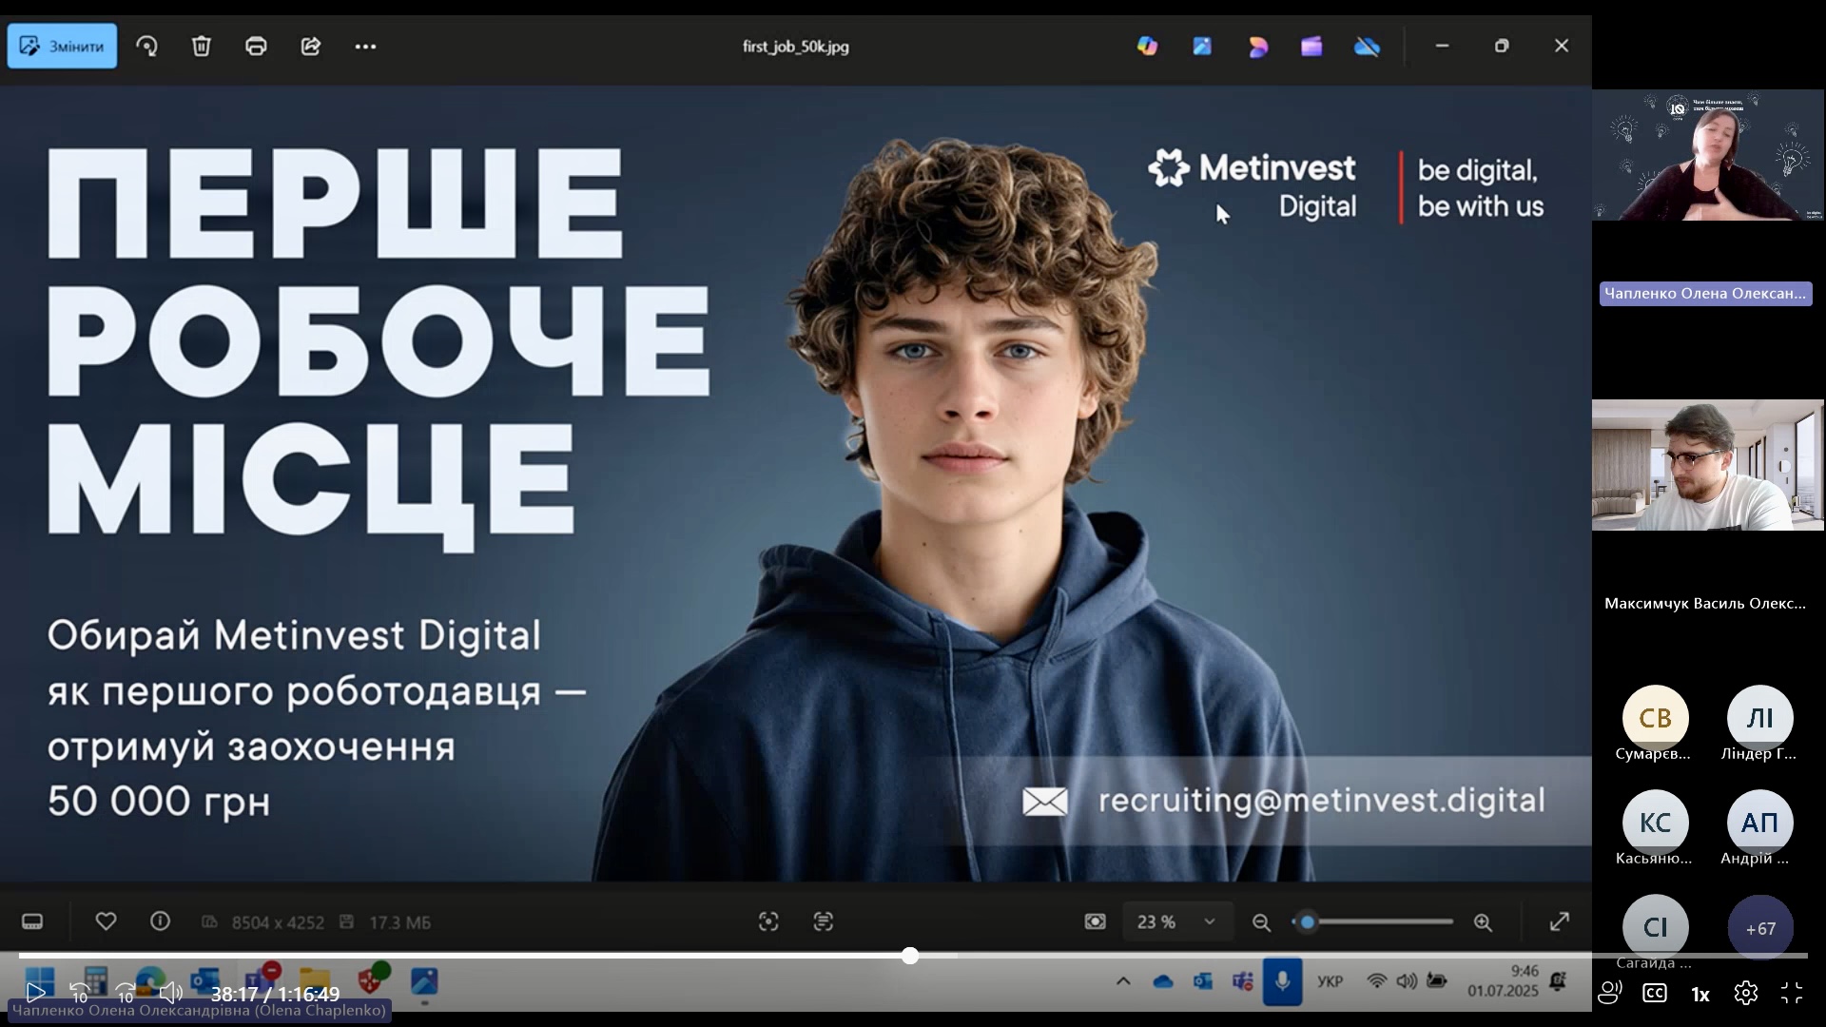Screen dimensions: 1826x1027
Task: Click the Змінити edit button
Action: [x=62, y=46]
